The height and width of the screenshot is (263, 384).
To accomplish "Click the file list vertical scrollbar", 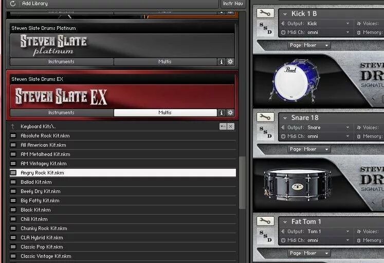I will pyautogui.click(x=242, y=183).
